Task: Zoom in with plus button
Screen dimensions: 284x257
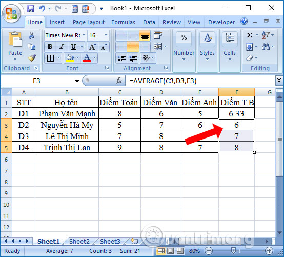Action: 269,251
